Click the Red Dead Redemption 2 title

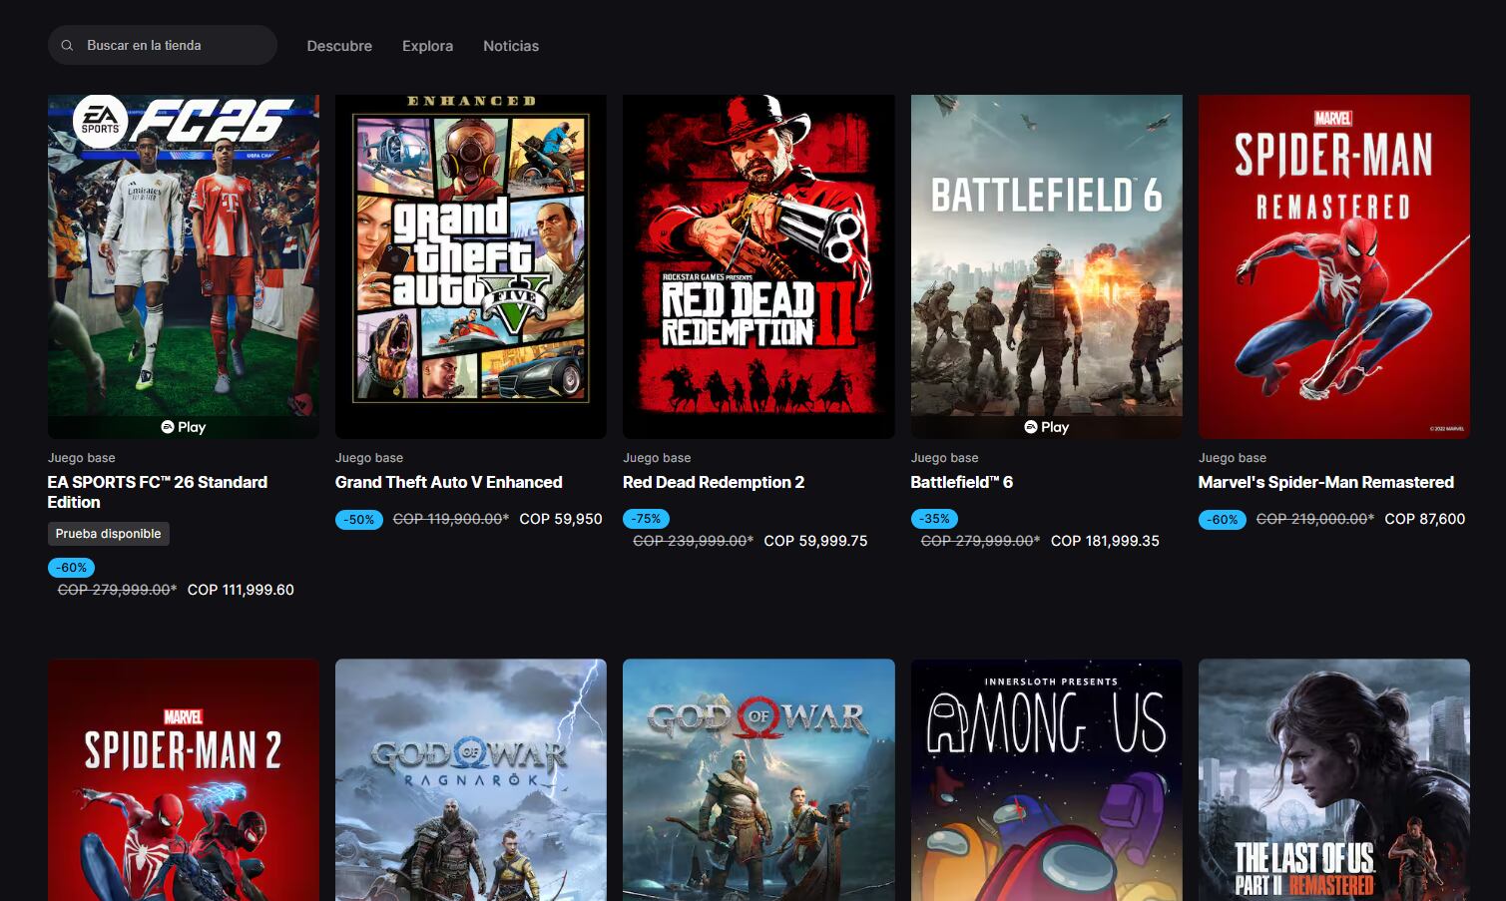click(713, 482)
